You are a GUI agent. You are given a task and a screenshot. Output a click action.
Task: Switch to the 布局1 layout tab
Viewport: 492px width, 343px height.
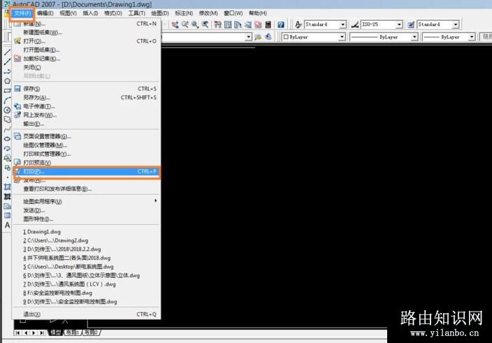click(72, 333)
